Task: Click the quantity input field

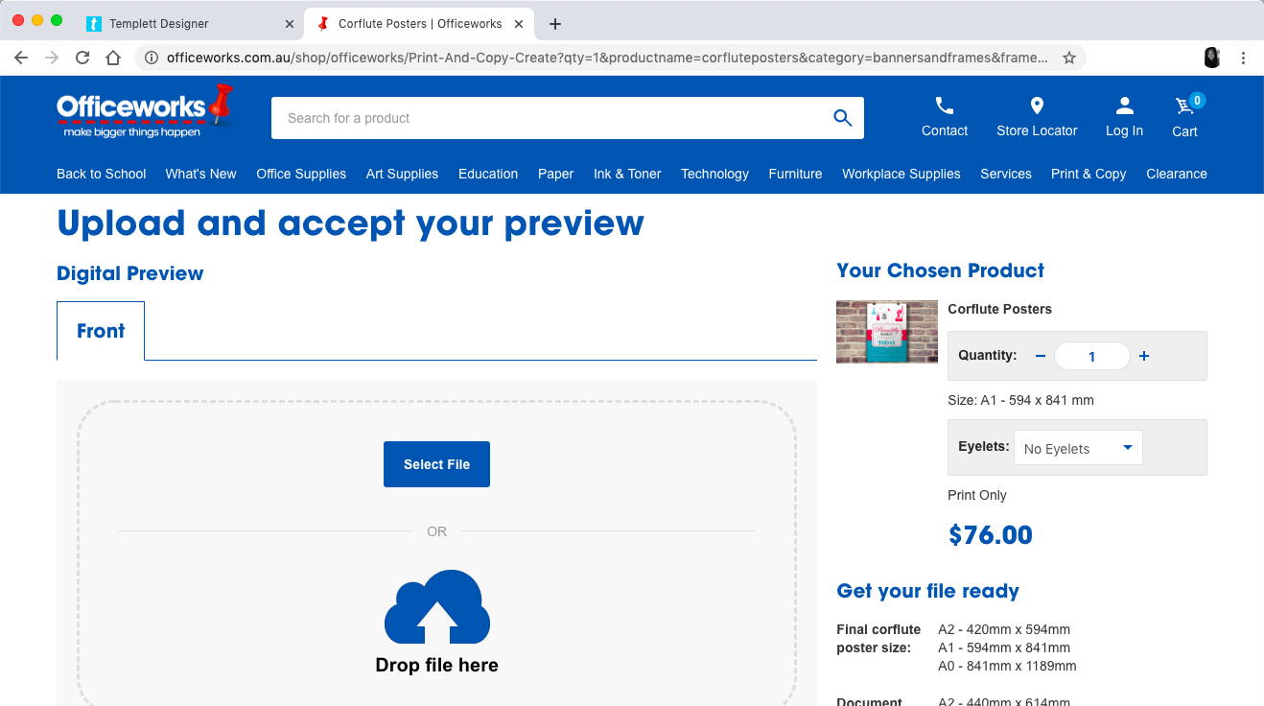Action: (1091, 356)
